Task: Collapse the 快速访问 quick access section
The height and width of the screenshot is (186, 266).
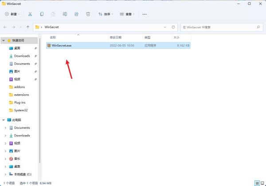Action: tap(3, 40)
